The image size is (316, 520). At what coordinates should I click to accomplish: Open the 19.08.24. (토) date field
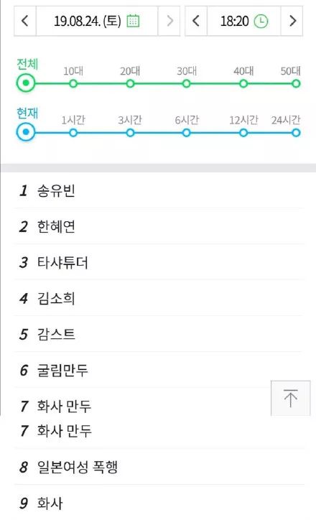97,21
